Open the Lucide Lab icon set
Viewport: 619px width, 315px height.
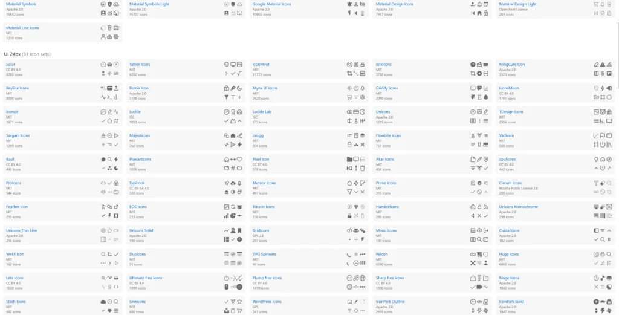262,112
